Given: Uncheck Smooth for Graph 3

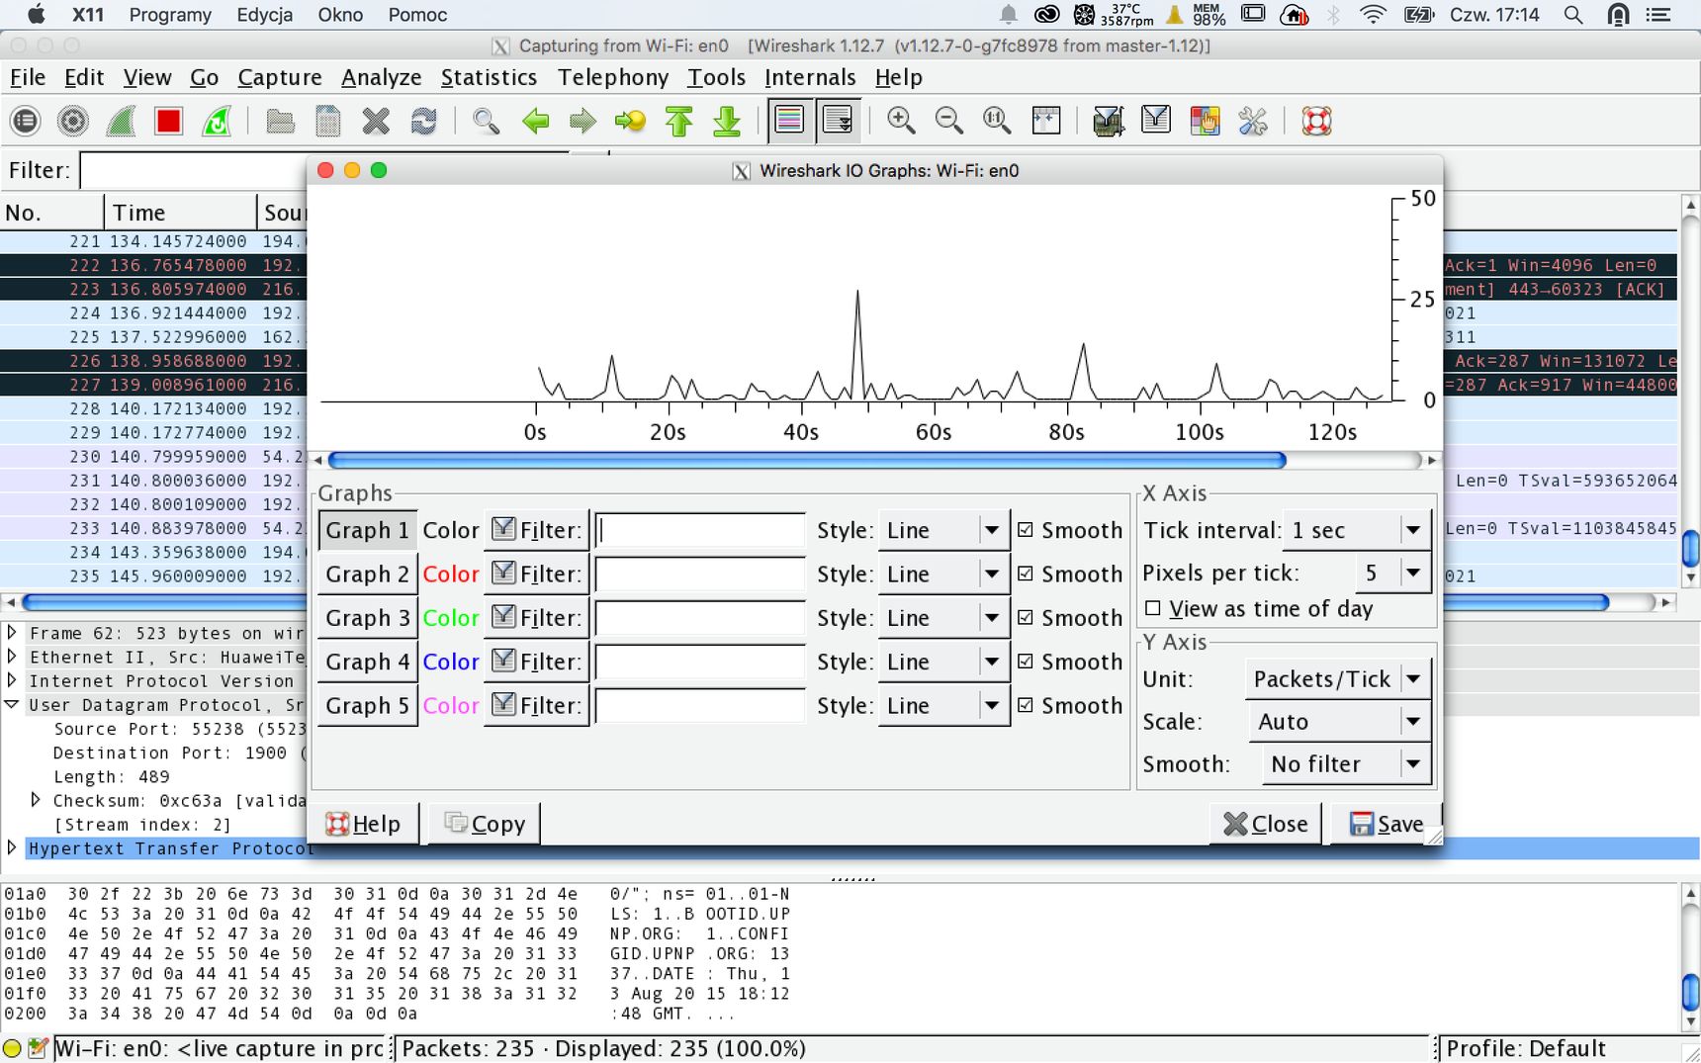Looking at the screenshot, I should (x=1026, y=617).
